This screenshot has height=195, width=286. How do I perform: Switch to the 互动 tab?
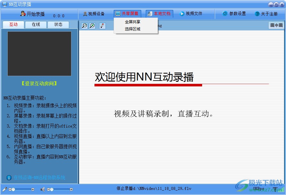pos(13,25)
